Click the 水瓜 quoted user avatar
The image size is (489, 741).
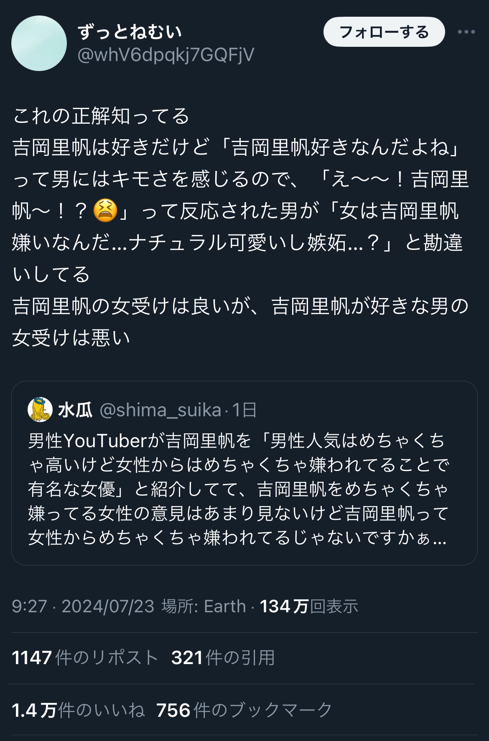pos(40,410)
